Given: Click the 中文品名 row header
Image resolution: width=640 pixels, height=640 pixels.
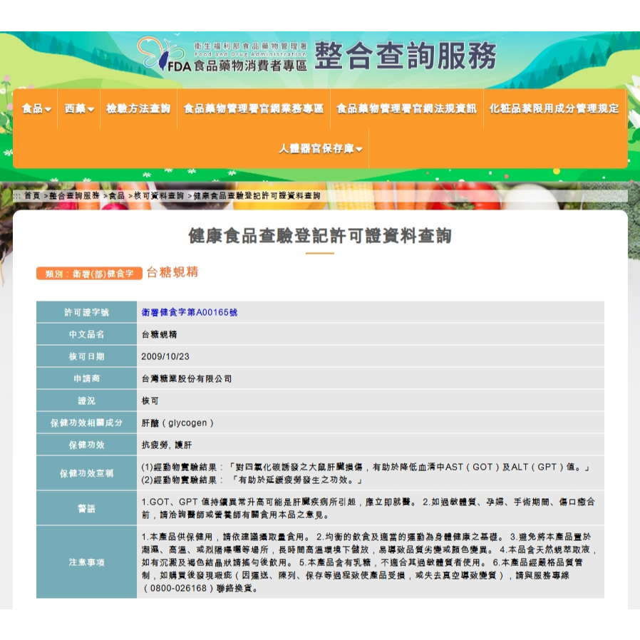Looking at the screenshot, I should click(x=86, y=334).
